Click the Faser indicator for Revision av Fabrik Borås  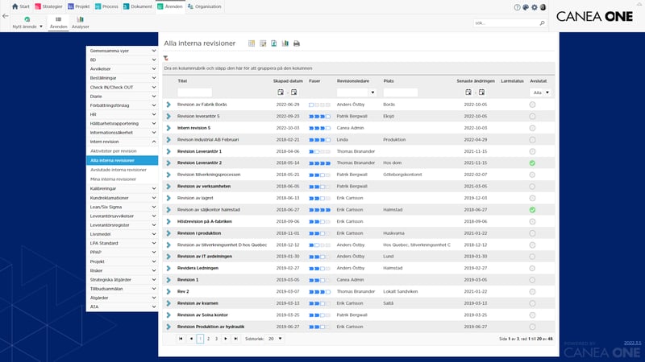(x=319, y=105)
